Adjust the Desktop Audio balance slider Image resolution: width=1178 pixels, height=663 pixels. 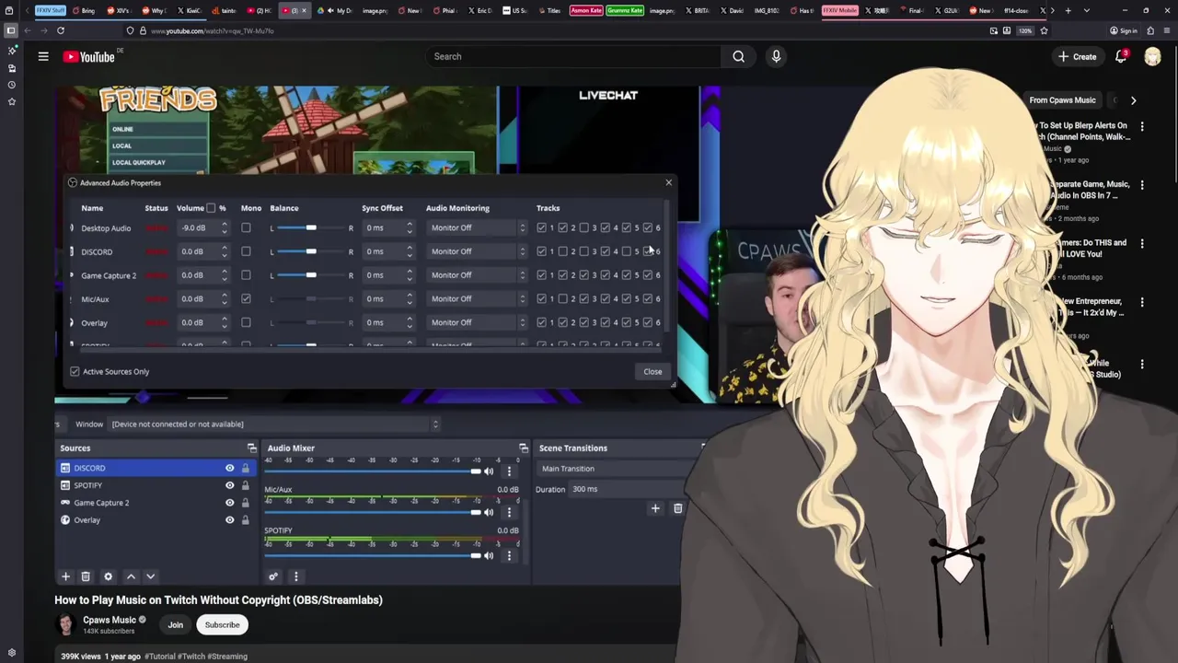(311, 227)
